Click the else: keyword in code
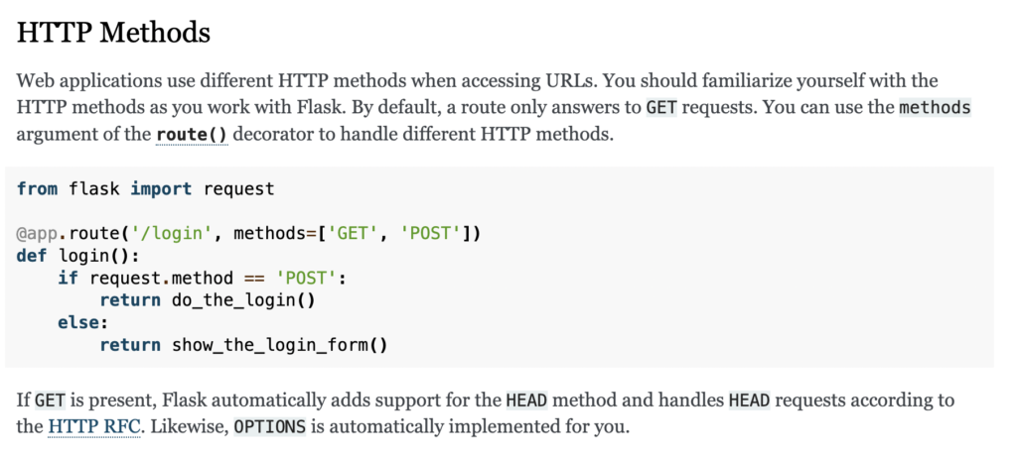This screenshot has height=458, width=1017. point(82,322)
